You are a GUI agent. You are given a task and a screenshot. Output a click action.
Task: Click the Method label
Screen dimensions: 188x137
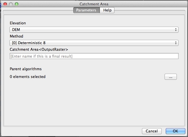(x=17, y=36)
